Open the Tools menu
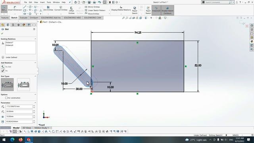Image resolution: width=254 pixels, height=143 pixels. (49, 2)
